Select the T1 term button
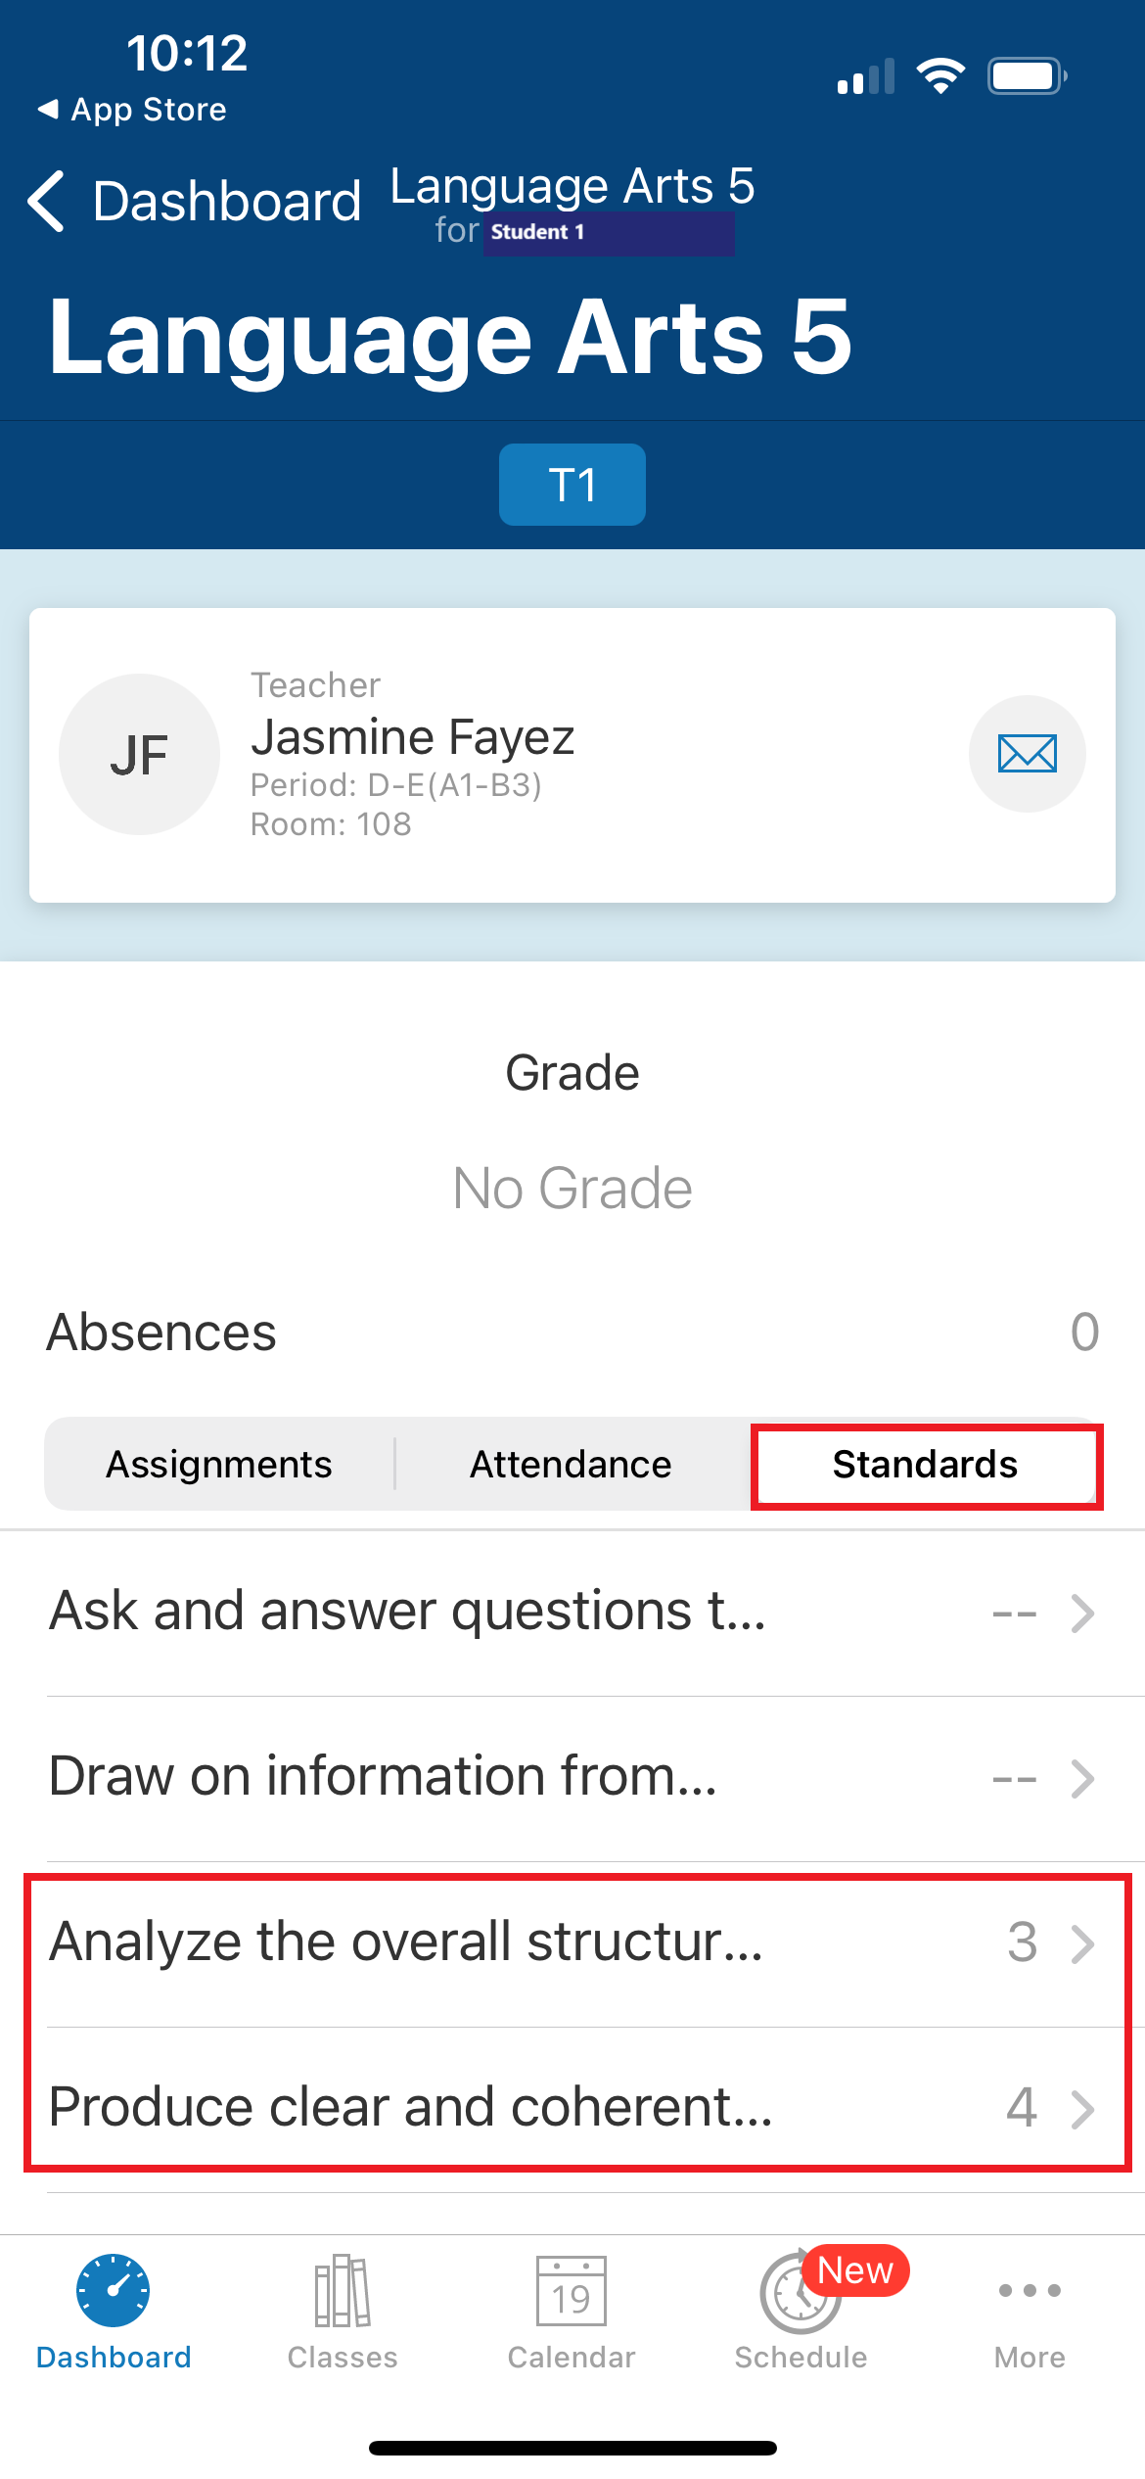 [572, 485]
